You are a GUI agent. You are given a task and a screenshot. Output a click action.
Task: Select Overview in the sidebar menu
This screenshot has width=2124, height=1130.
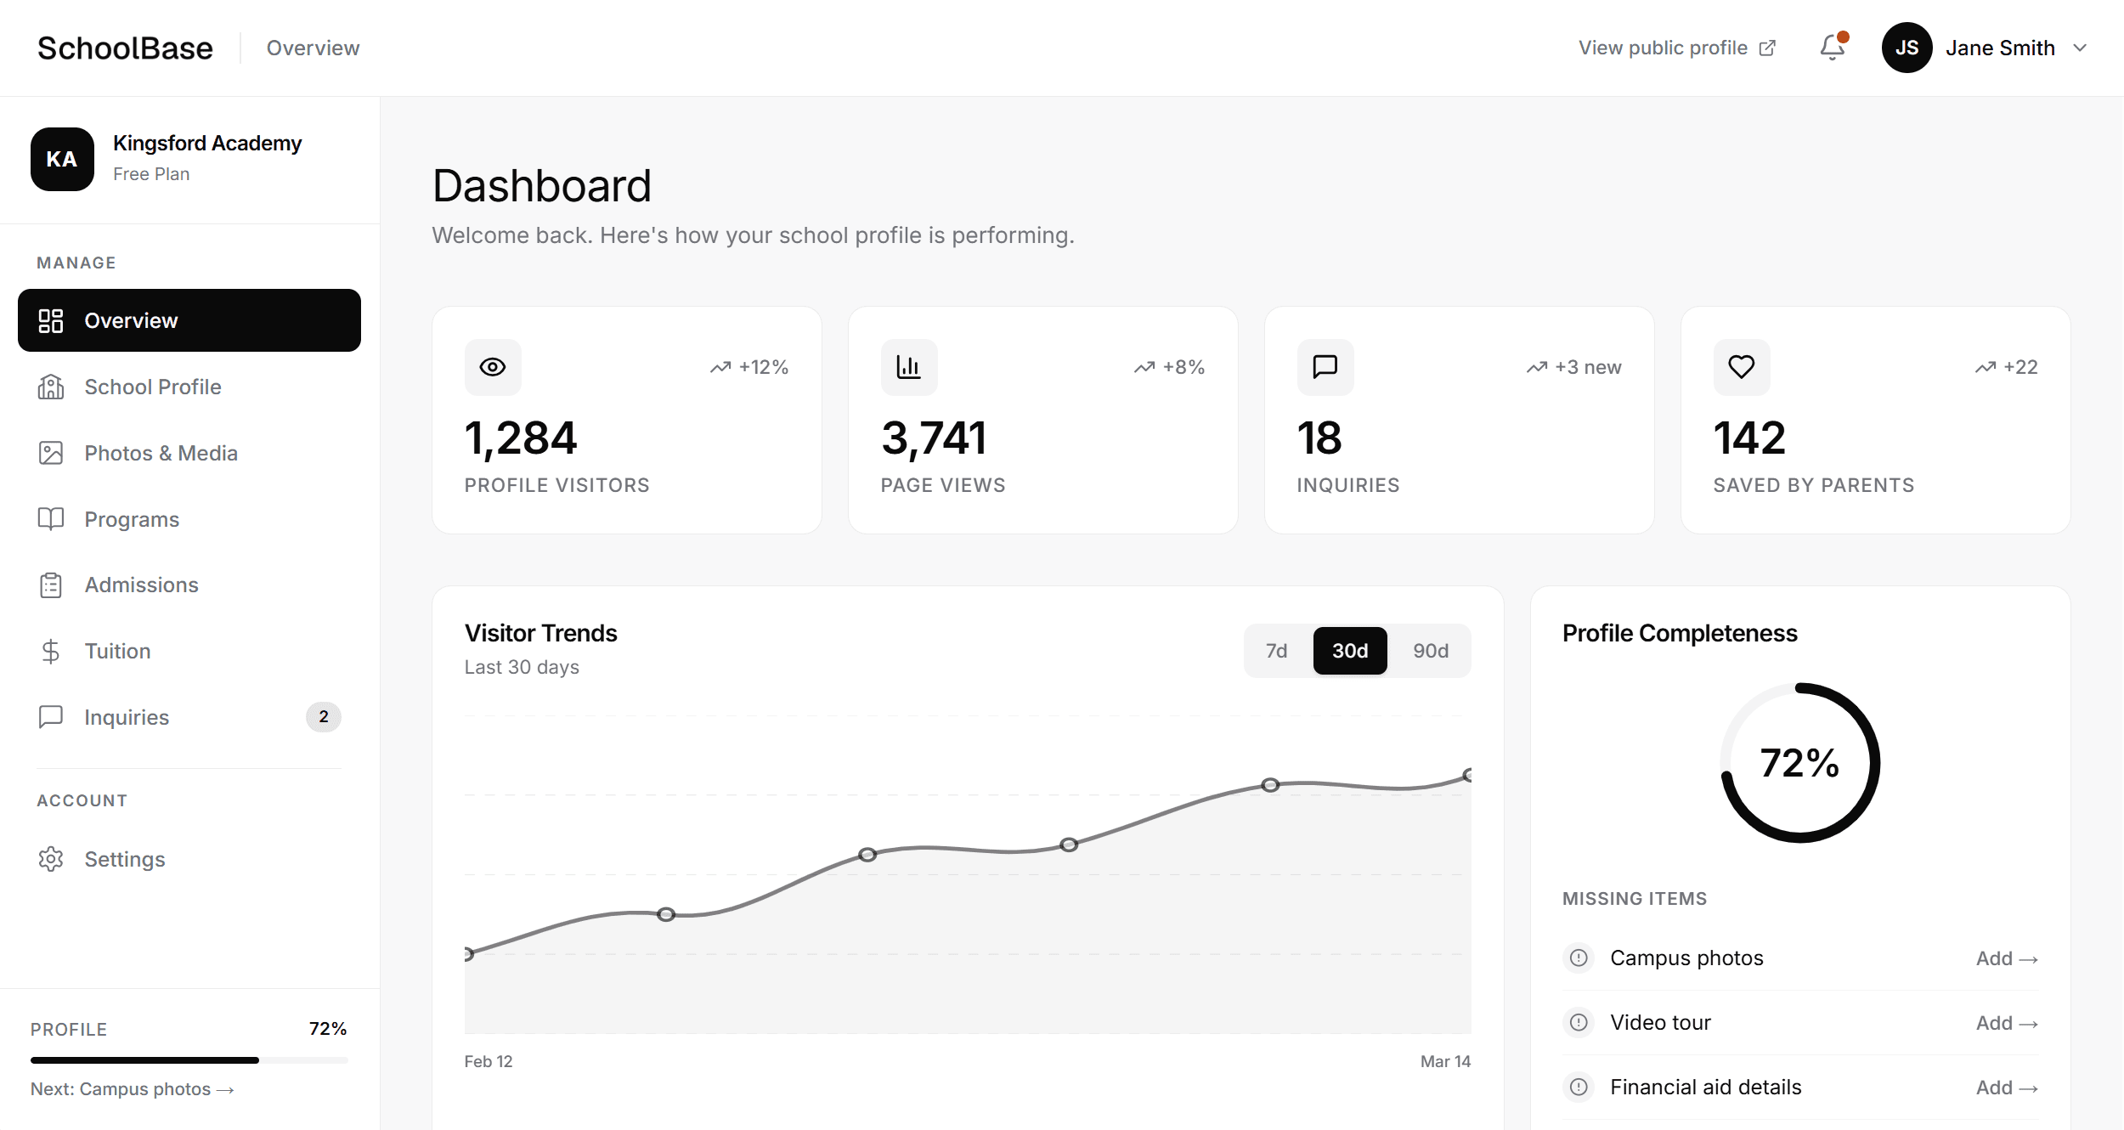[x=130, y=320]
